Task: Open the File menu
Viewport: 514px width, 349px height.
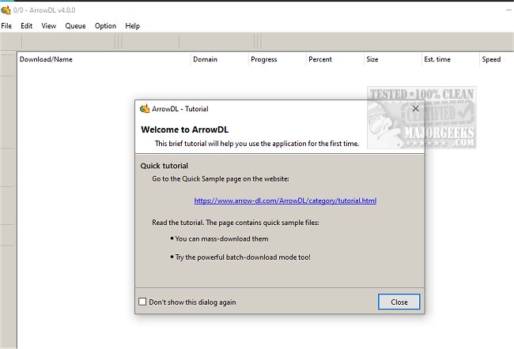Action: coord(6,26)
